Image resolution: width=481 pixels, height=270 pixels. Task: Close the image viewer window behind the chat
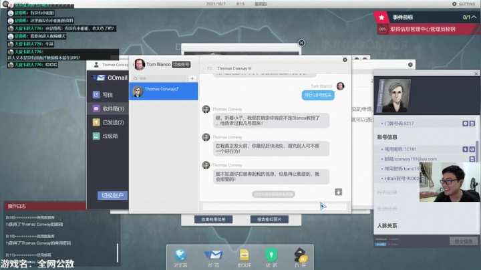pos(301,43)
